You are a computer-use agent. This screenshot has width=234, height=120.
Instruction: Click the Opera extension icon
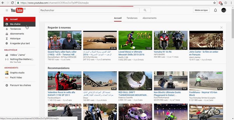pyautogui.click(x=220, y=3)
